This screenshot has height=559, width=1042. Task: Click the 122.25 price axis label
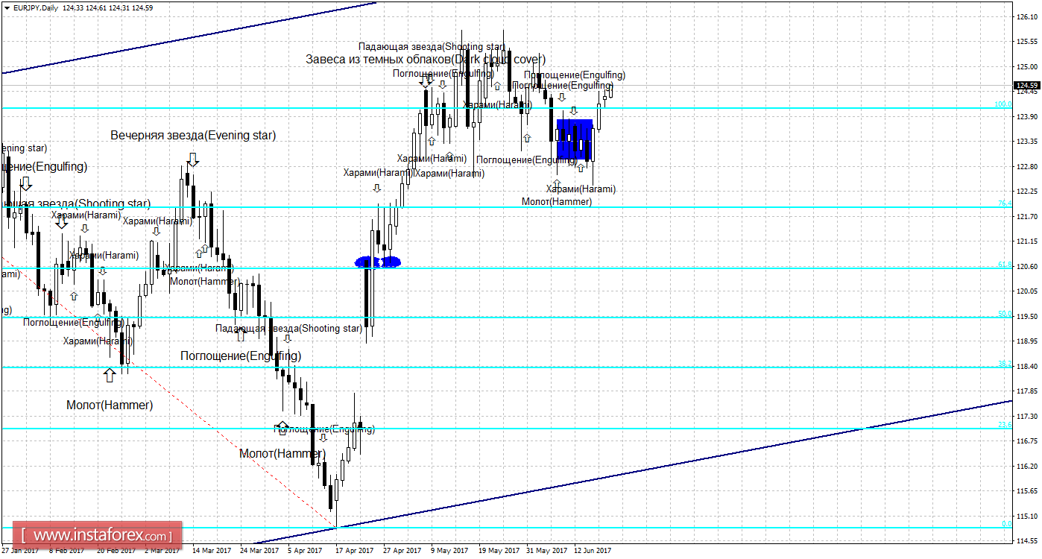1027,191
